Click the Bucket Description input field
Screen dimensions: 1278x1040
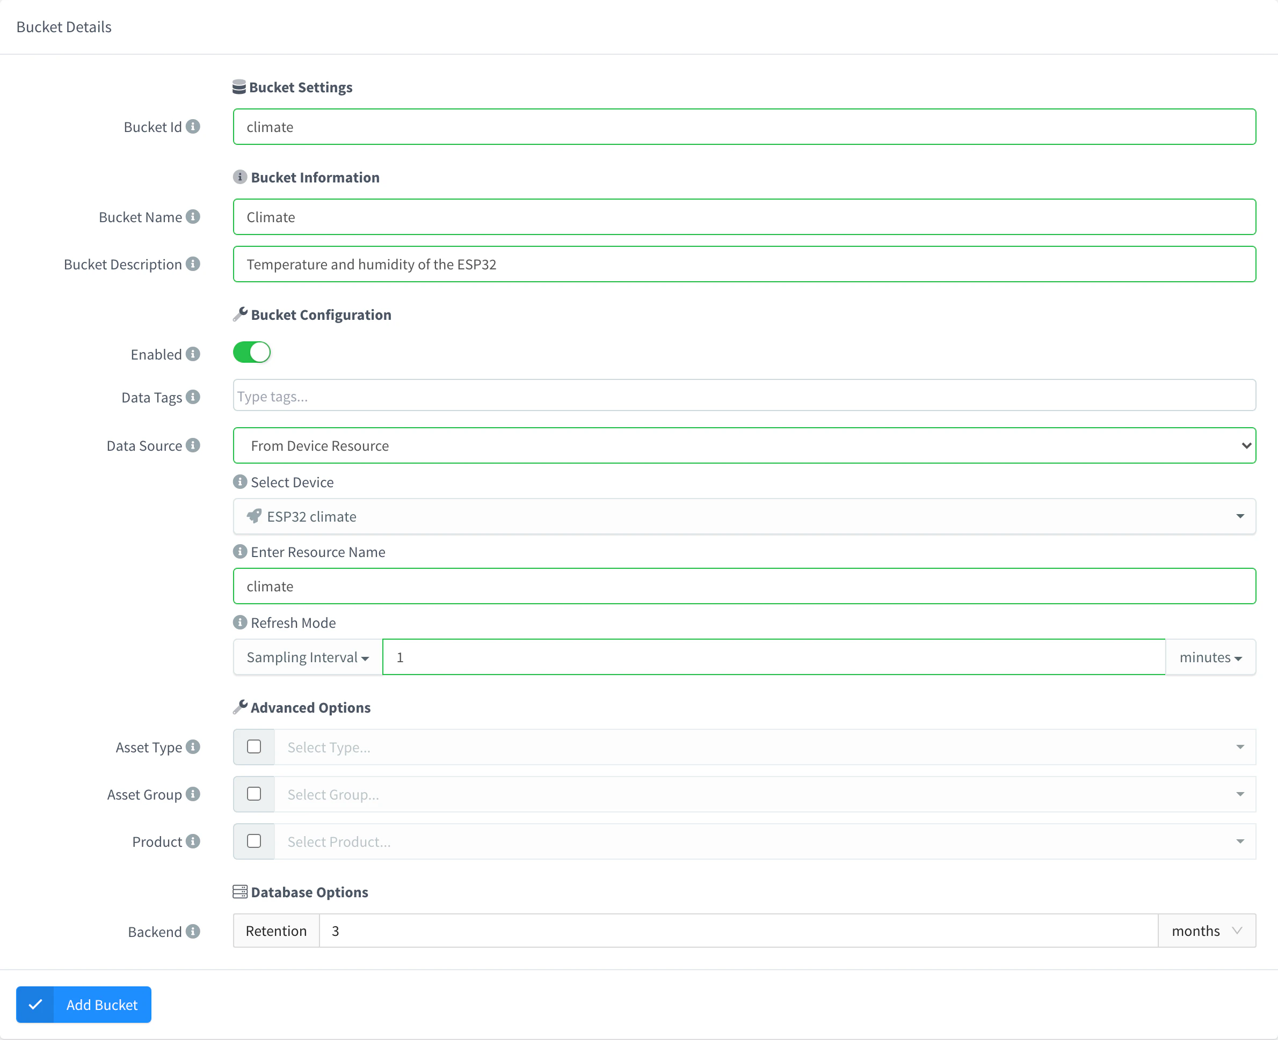pyautogui.click(x=744, y=263)
